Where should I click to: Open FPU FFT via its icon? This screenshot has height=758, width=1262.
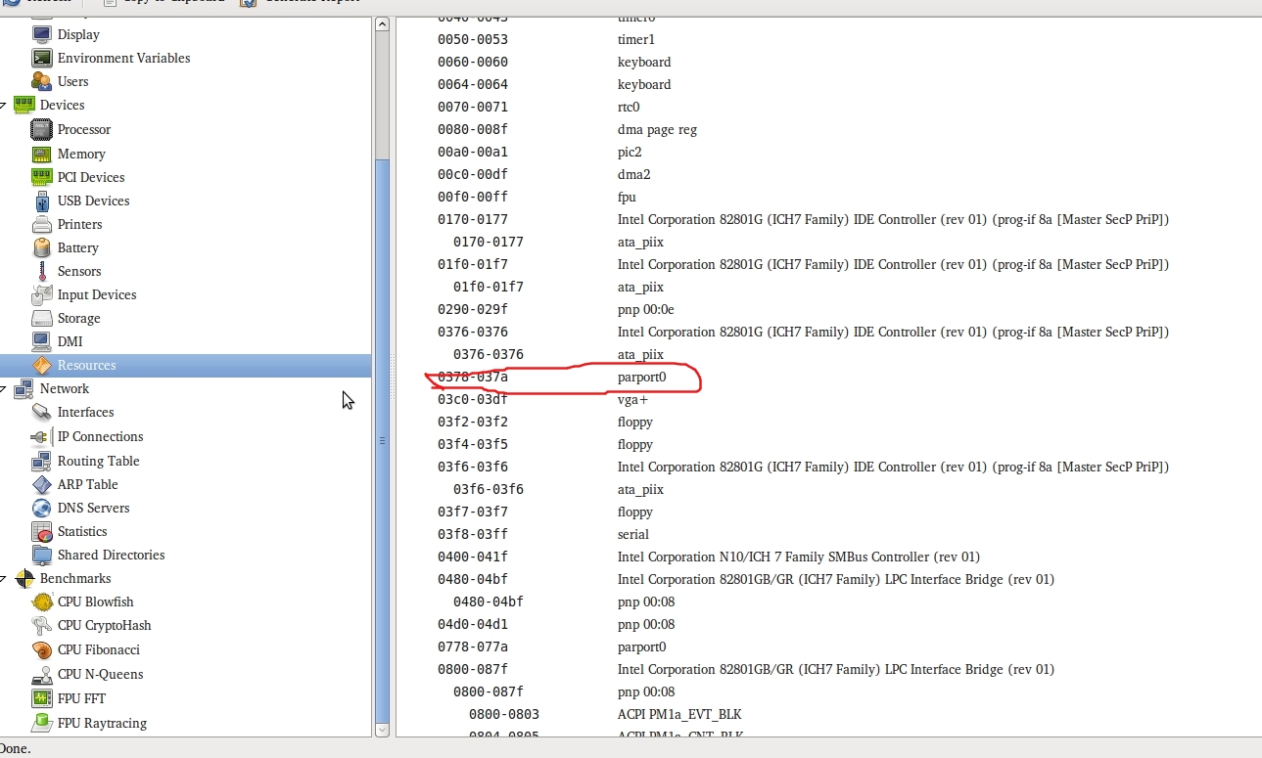coord(41,698)
